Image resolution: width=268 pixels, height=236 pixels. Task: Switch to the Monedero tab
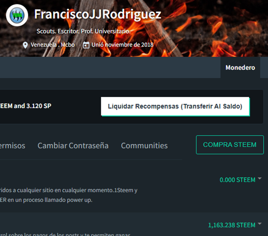click(240, 67)
